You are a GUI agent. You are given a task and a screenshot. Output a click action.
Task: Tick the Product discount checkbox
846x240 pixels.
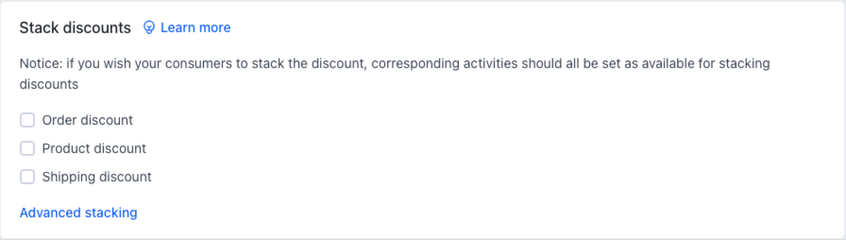pyautogui.click(x=27, y=148)
